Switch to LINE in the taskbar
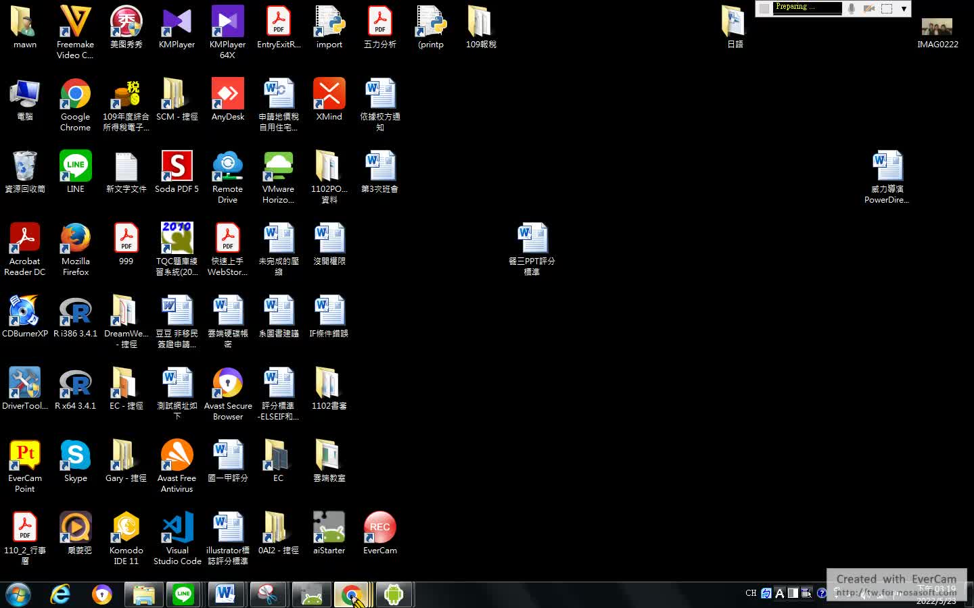Viewport: 974px width, 608px height. [x=183, y=595]
